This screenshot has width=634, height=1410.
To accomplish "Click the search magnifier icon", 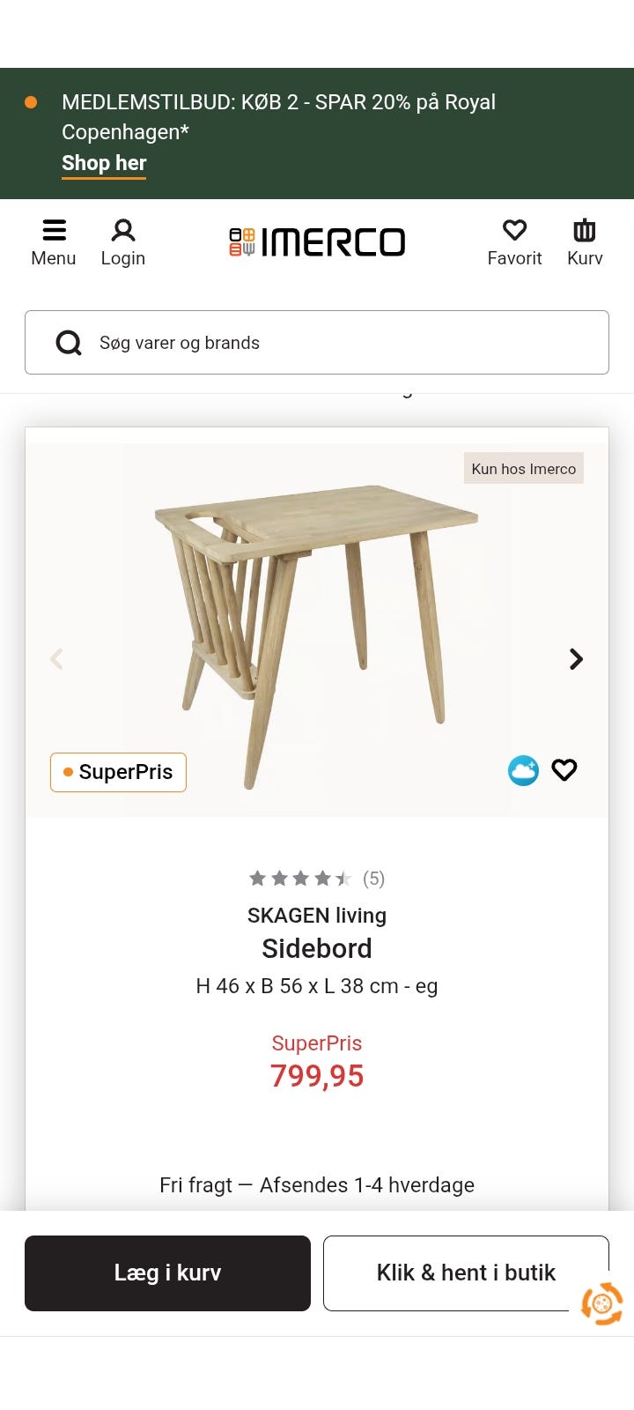I will (x=69, y=343).
